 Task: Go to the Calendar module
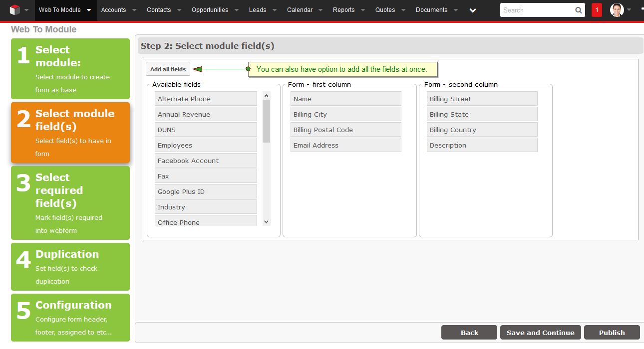[x=300, y=10]
